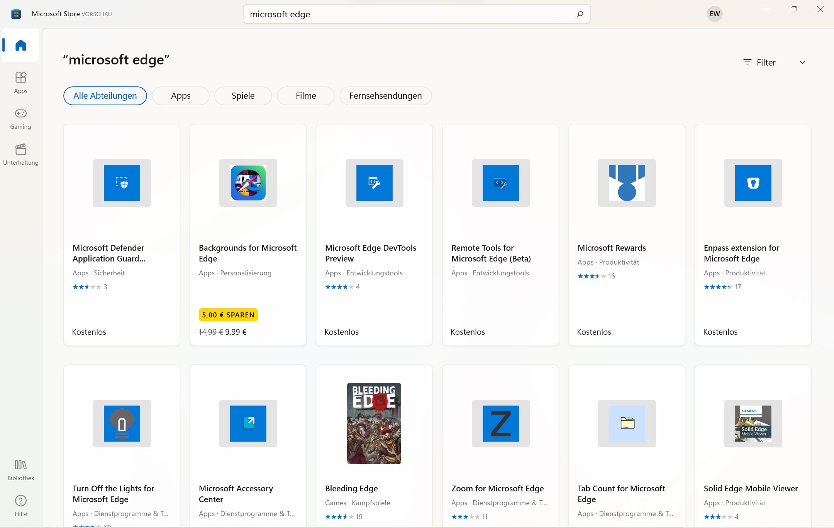Viewport: 834px width, 528px height.
Task: Open Backgrounds for Microsoft Edge app icon
Action: (x=248, y=183)
